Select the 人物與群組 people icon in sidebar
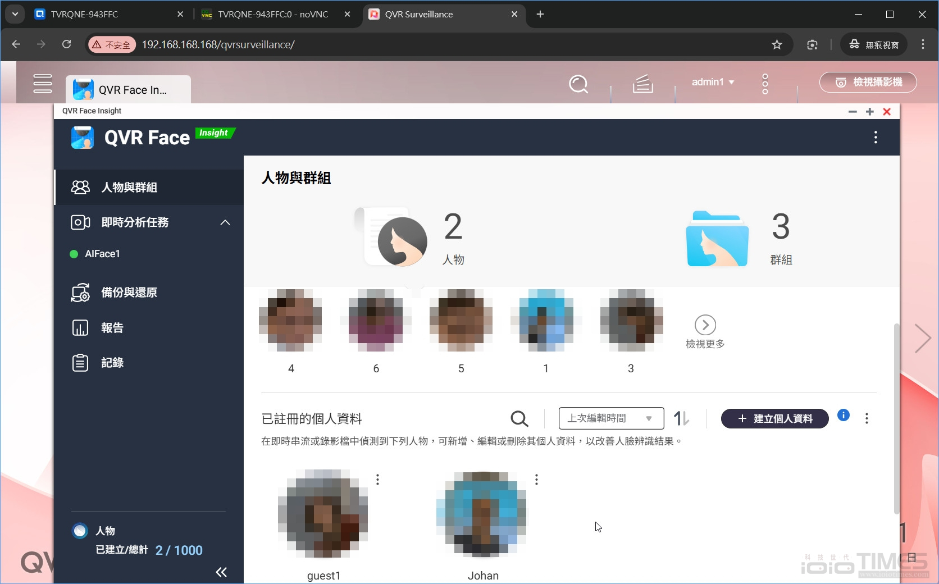 coord(81,188)
